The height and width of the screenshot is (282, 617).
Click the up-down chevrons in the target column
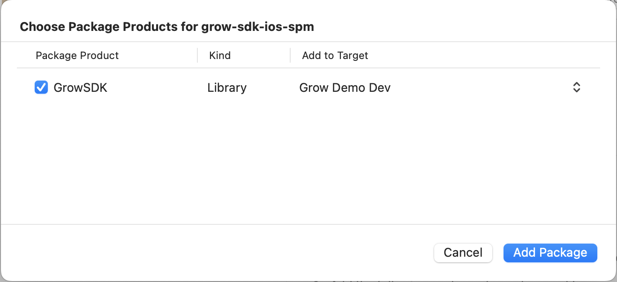pyautogui.click(x=577, y=88)
